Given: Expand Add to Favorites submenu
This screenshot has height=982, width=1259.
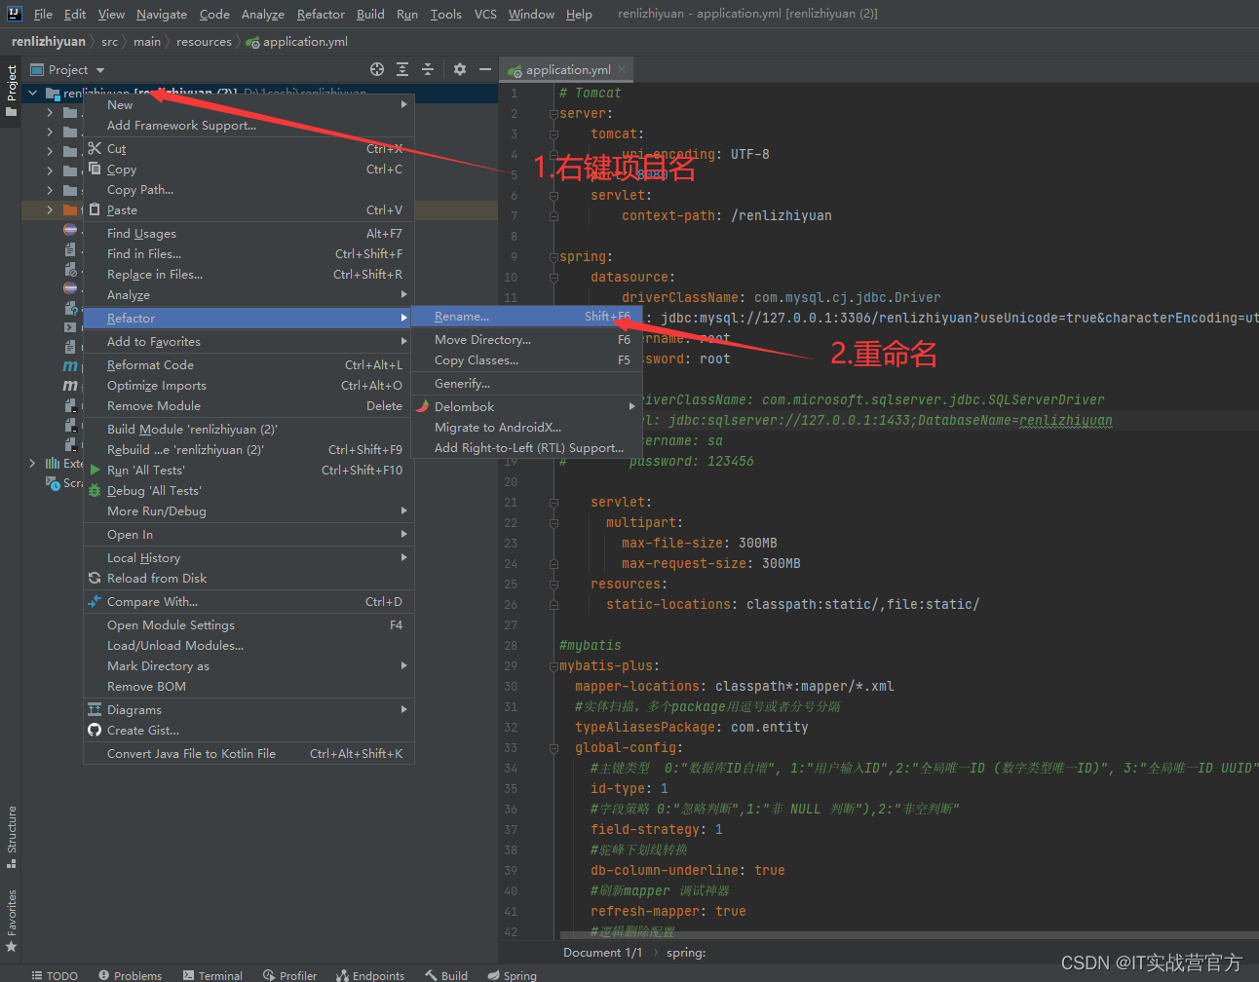Looking at the screenshot, I should click(x=249, y=342).
